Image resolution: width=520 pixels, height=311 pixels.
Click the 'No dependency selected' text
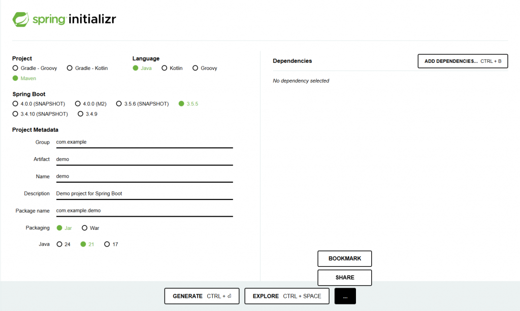(x=301, y=81)
